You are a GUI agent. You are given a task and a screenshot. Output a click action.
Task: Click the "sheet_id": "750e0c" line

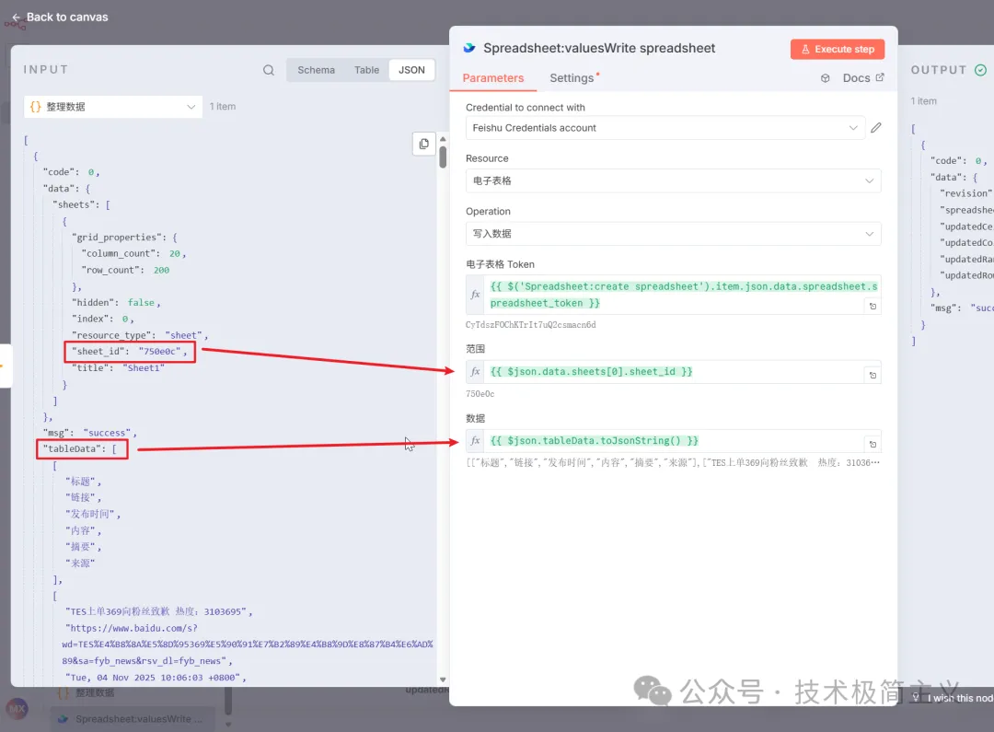(x=130, y=352)
